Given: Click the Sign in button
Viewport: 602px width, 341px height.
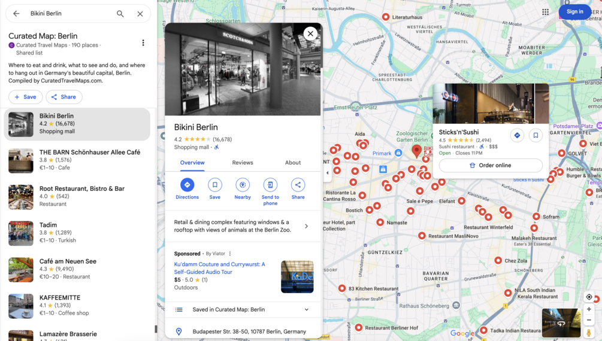Looking at the screenshot, I should [574, 11].
